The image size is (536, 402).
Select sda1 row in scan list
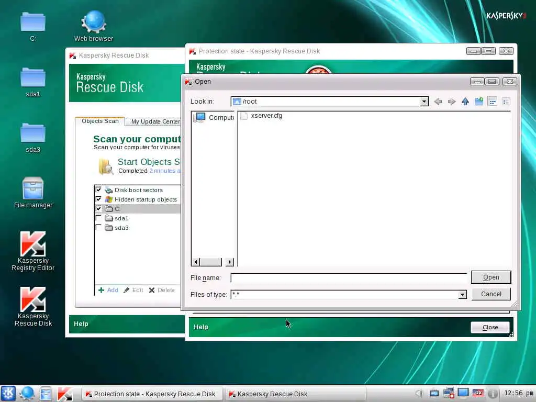(x=138, y=218)
